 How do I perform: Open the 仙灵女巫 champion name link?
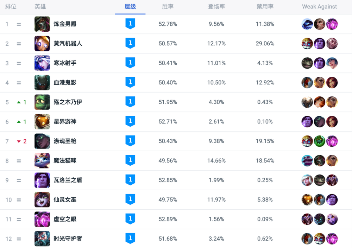point(65,200)
